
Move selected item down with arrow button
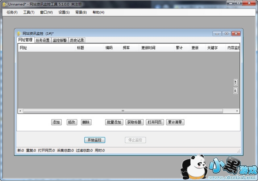point(235,90)
